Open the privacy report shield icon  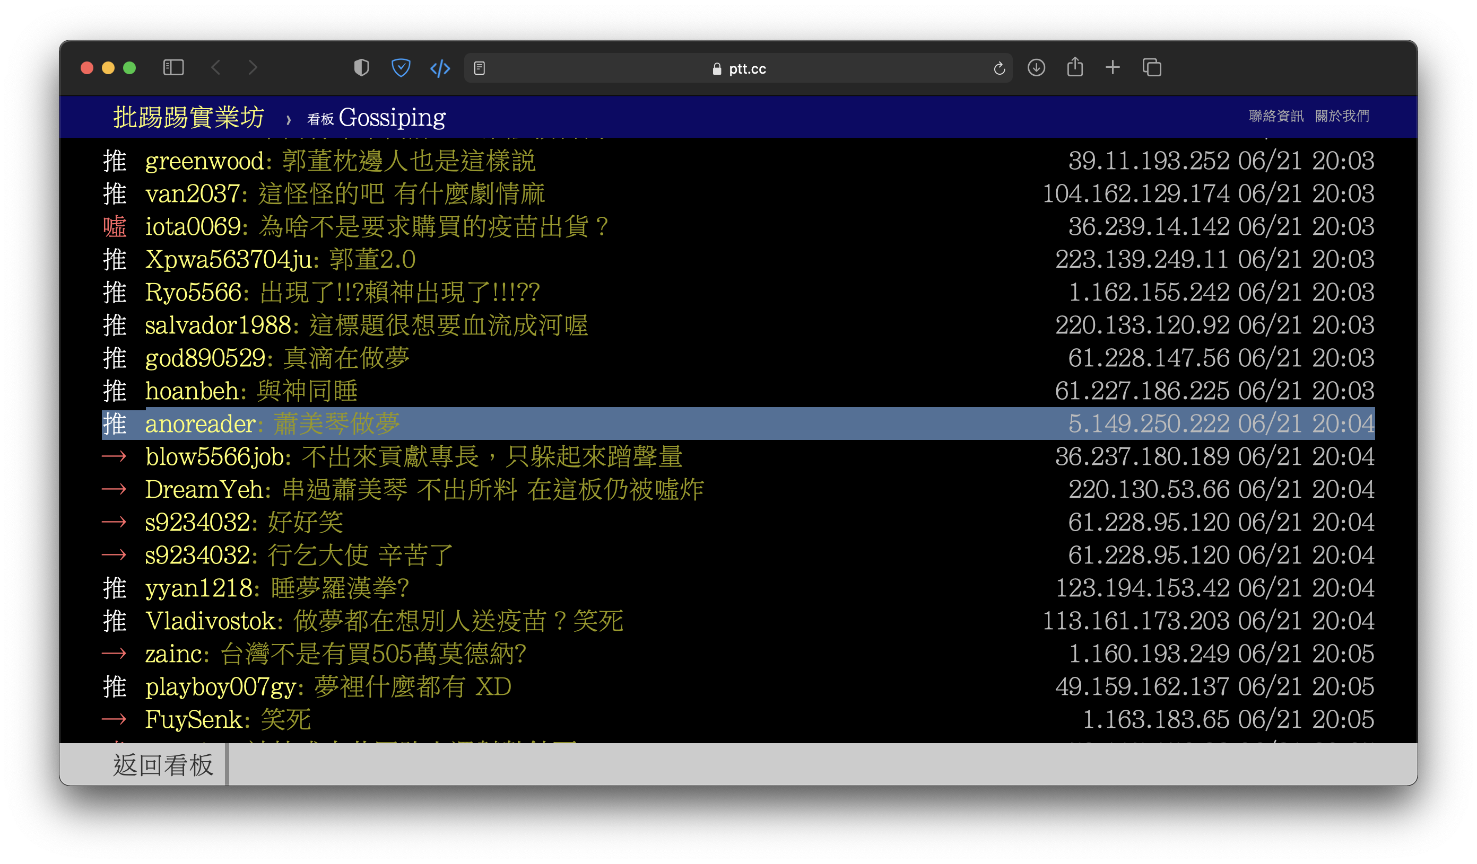tap(361, 68)
